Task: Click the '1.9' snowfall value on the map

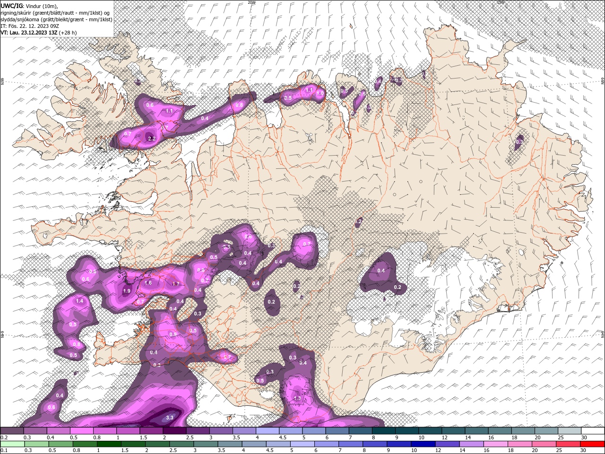Action: click(126, 291)
